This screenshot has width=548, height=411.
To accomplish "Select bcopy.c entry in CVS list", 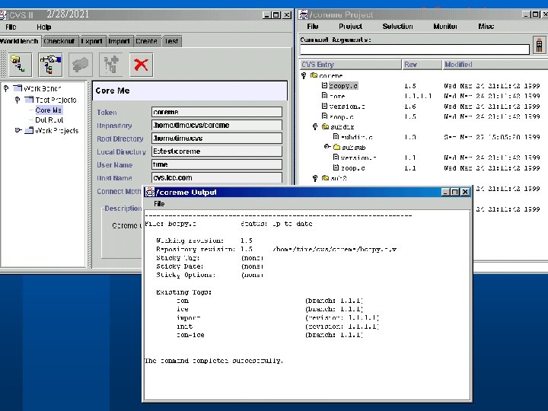I will click(x=343, y=85).
